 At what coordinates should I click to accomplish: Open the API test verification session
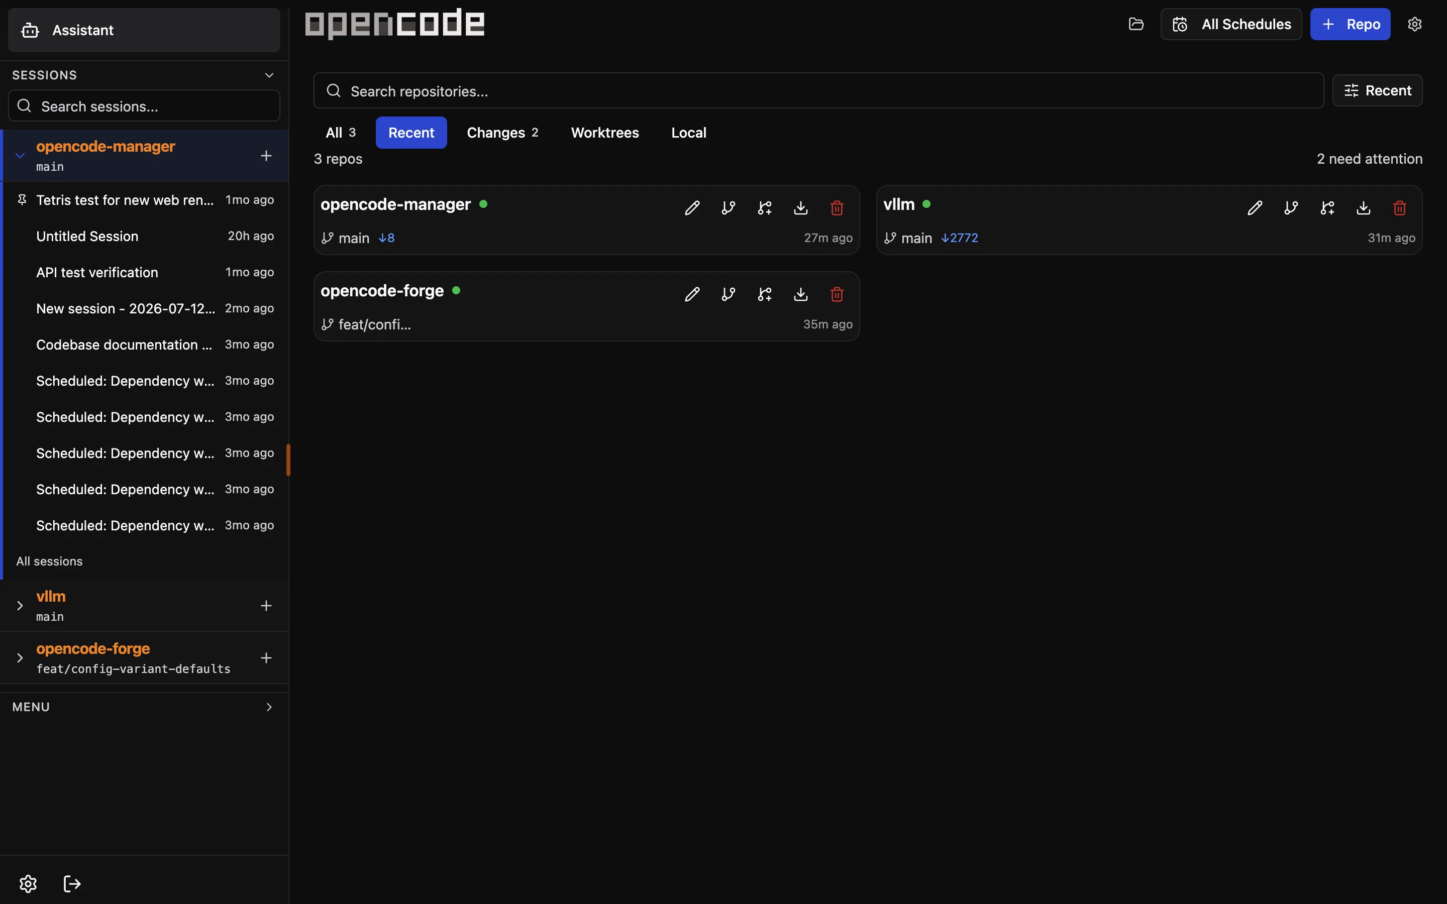point(146,272)
